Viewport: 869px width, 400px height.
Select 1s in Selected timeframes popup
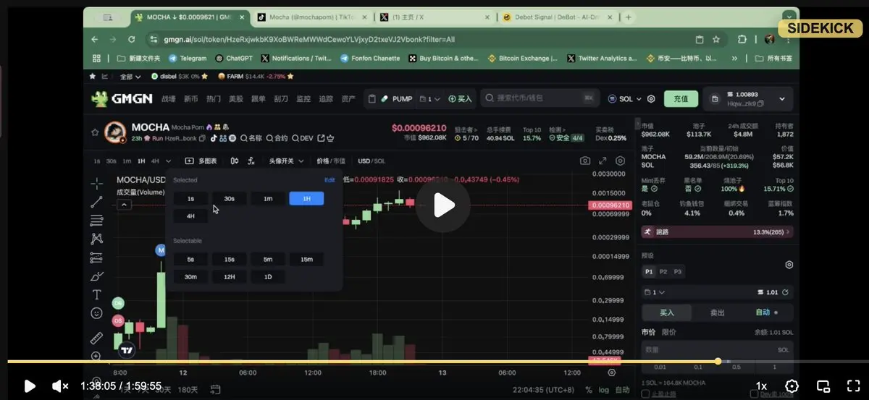click(190, 198)
